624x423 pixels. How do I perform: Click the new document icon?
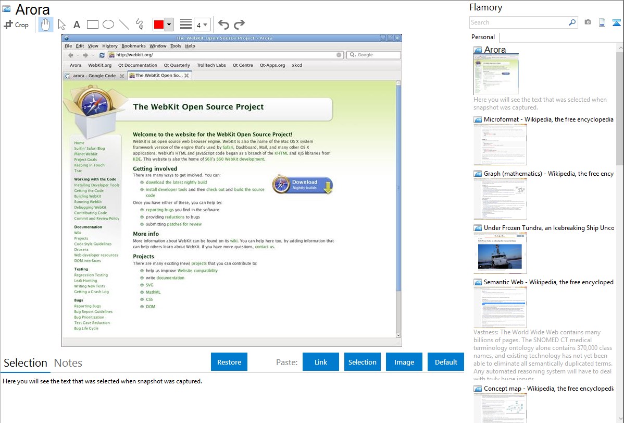coord(602,22)
